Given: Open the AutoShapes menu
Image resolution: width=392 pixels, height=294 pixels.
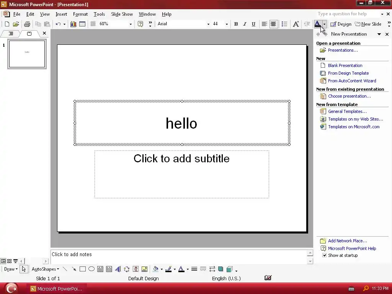Looking at the screenshot, I should pyautogui.click(x=45, y=269).
